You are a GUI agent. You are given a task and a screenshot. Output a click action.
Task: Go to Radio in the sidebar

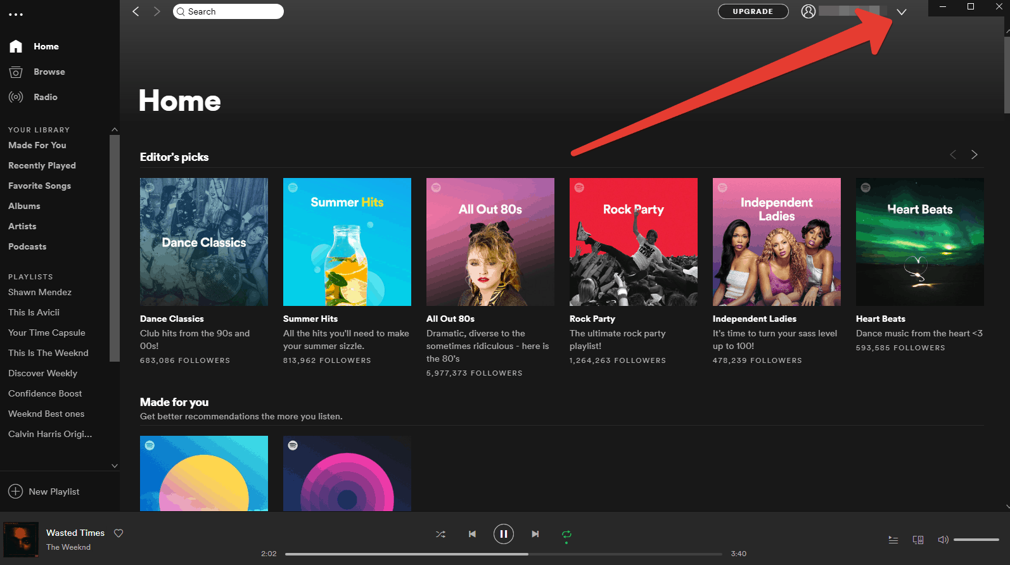pyautogui.click(x=46, y=97)
